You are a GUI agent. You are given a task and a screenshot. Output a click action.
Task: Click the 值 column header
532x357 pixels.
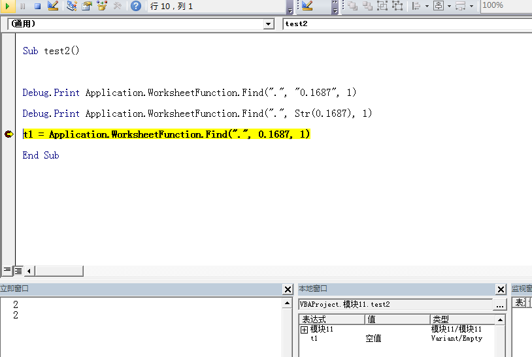pyautogui.click(x=397, y=319)
